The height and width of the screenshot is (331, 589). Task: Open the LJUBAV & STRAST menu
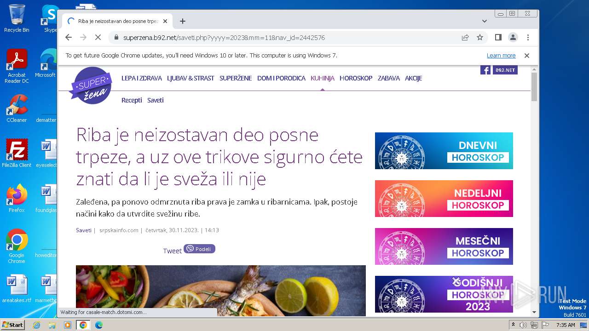pyautogui.click(x=191, y=78)
